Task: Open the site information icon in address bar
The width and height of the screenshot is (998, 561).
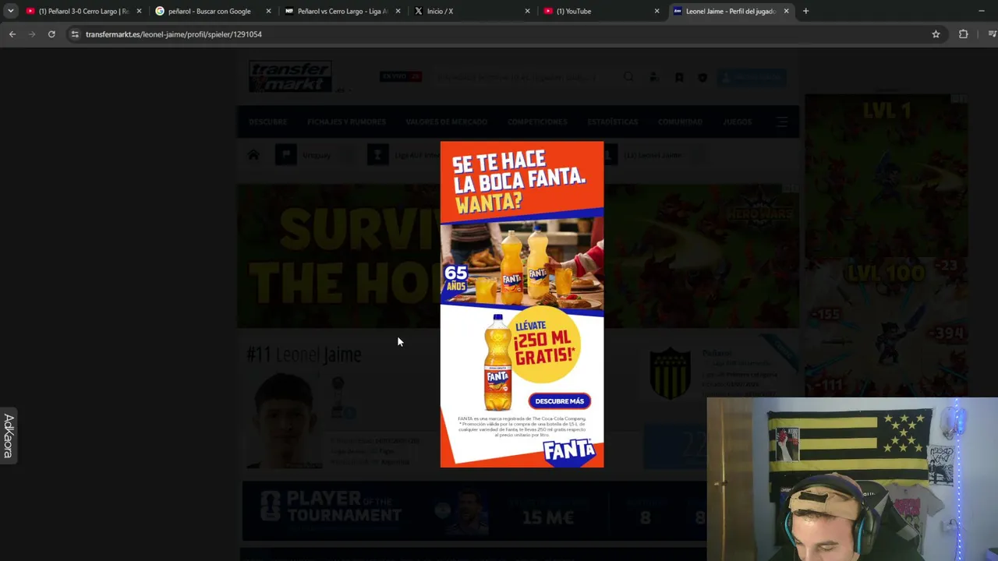Action: pos(75,34)
